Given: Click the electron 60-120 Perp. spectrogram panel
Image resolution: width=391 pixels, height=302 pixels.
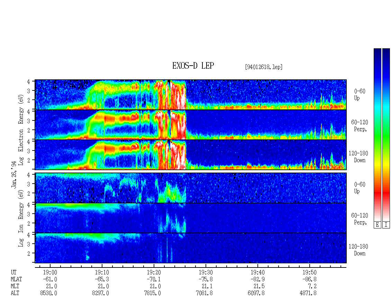Looking at the screenshot, I should point(191,124).
